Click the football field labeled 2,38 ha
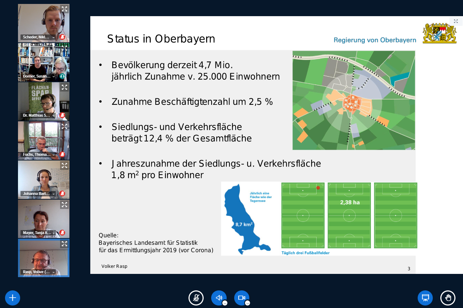Image resolution: width=463 pixels, height=308 pixels. pos(349,215)
